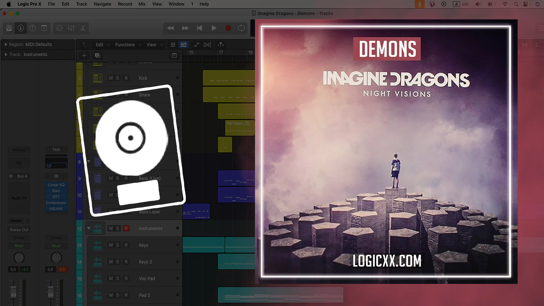Screen dimensions: 544x306
Task: Open track header options dropdown button
Action: pos(174,55)
